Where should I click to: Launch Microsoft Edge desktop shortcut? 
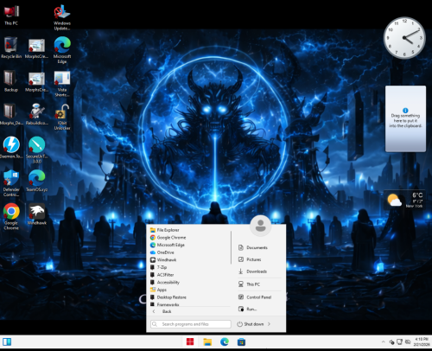(x=62, y=50)
